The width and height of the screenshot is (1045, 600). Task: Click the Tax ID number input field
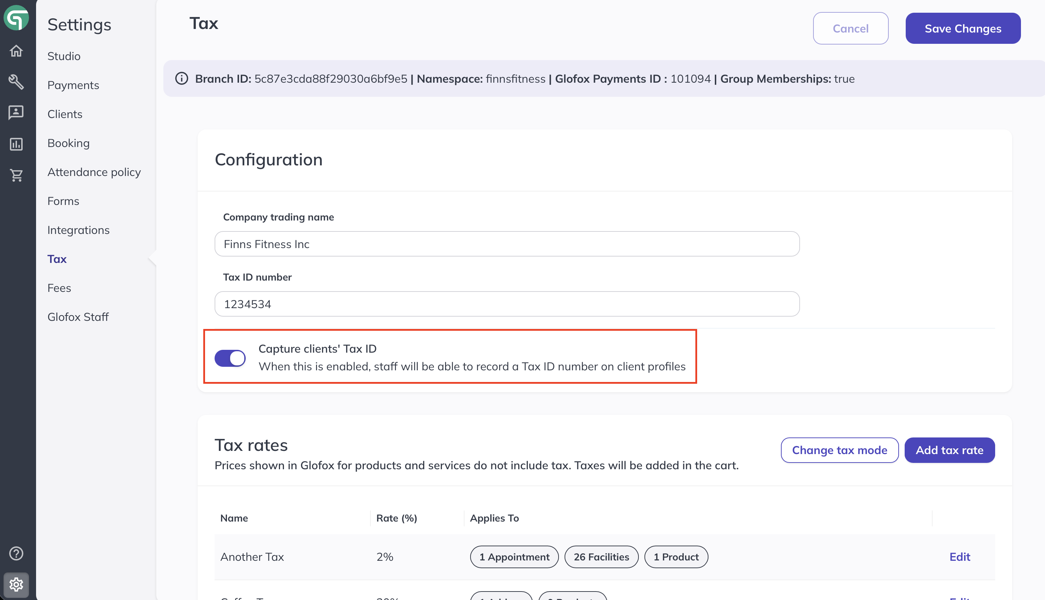coord(506,304)
